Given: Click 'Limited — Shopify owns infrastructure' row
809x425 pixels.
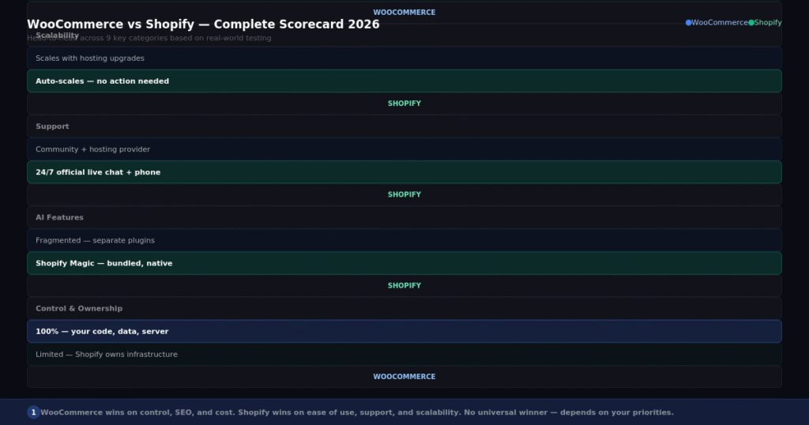Looking at the screenshot, I should tap(404, 355).
